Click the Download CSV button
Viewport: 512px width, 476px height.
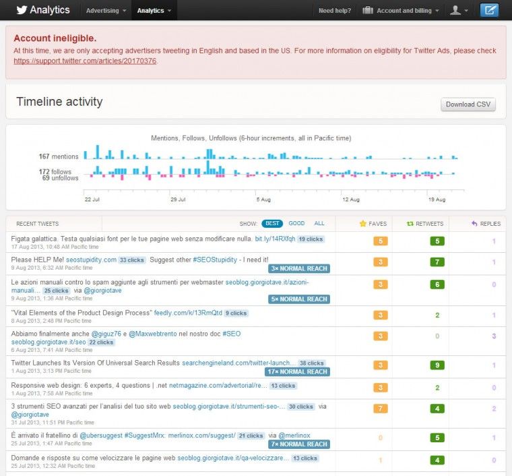tap(468, 105)
